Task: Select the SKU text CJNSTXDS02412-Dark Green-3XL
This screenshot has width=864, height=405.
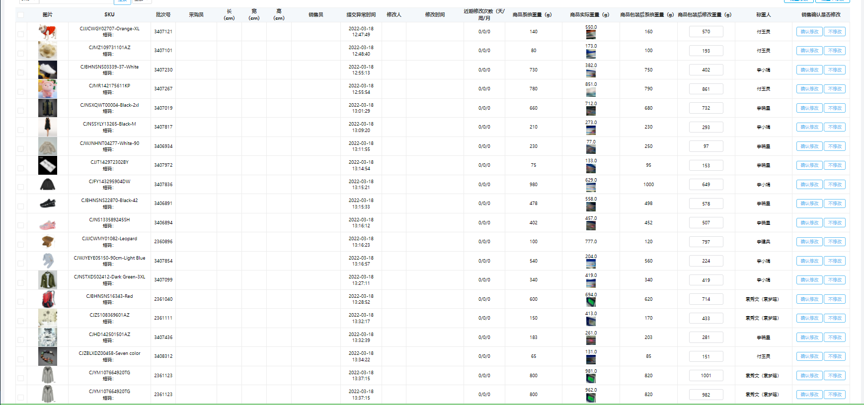Action: [x=110, y=277]
